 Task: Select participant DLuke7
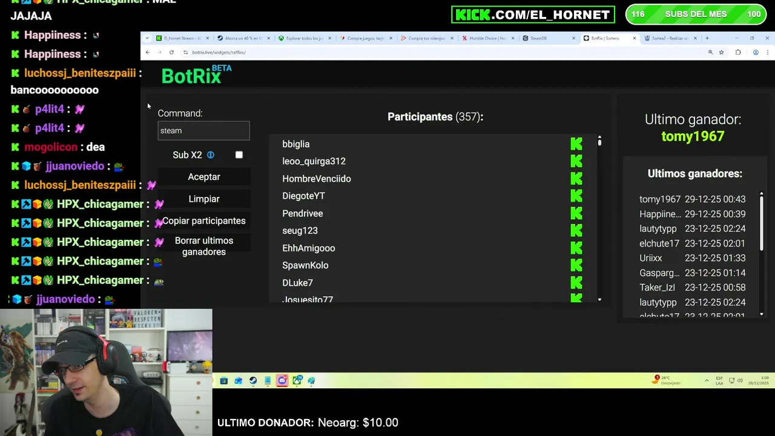click(297, 283)
